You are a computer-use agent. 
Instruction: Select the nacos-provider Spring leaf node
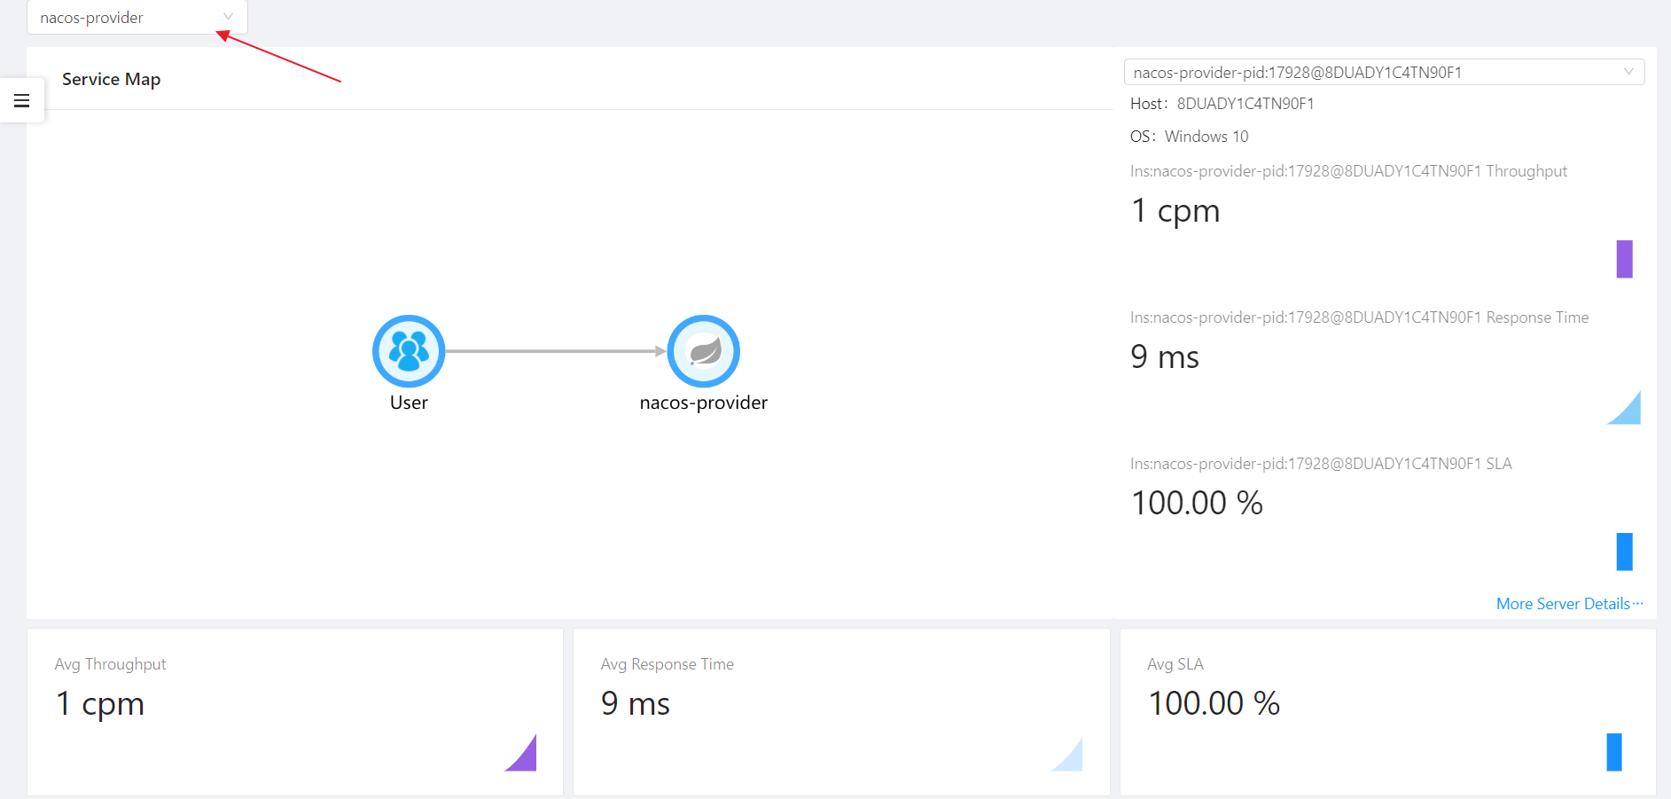pyautogui.click(x=704, y=351)
